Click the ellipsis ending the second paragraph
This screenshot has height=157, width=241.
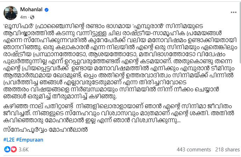click(x=179, y=121)
